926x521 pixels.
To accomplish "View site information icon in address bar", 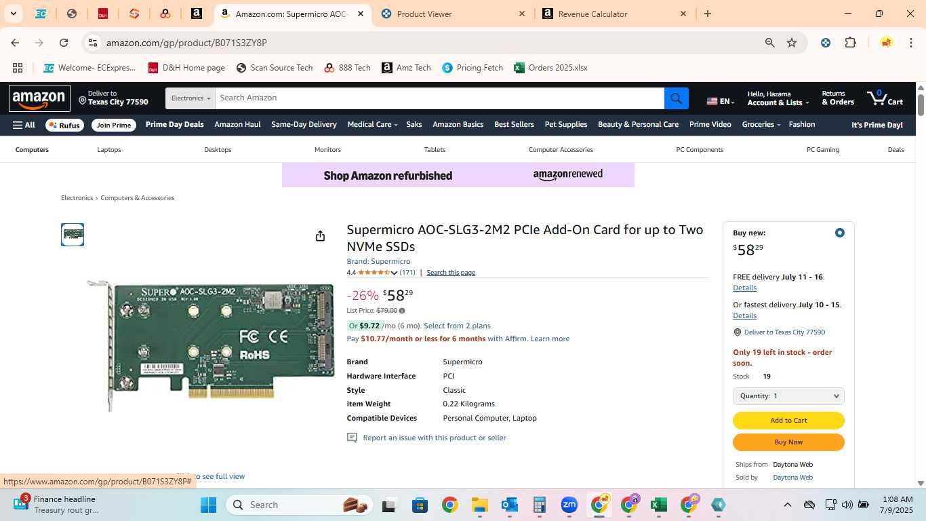I will pos(93,43).
